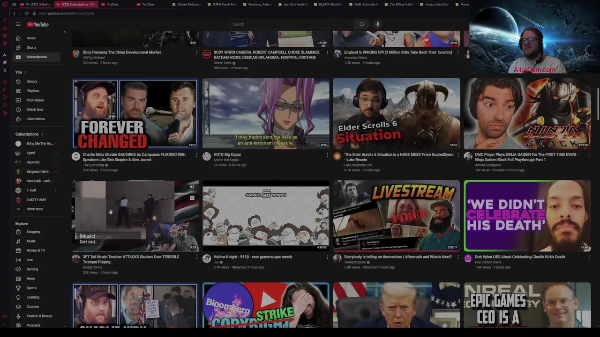Switch to the '(722) Subscriptions' browser tab

click(x=75, y=4)
